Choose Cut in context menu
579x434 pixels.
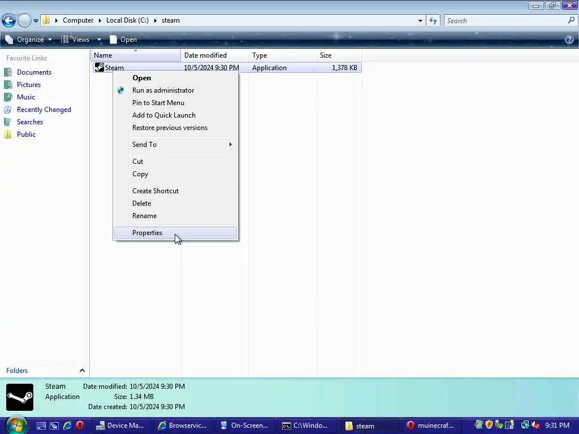click(x=175, y=162)
